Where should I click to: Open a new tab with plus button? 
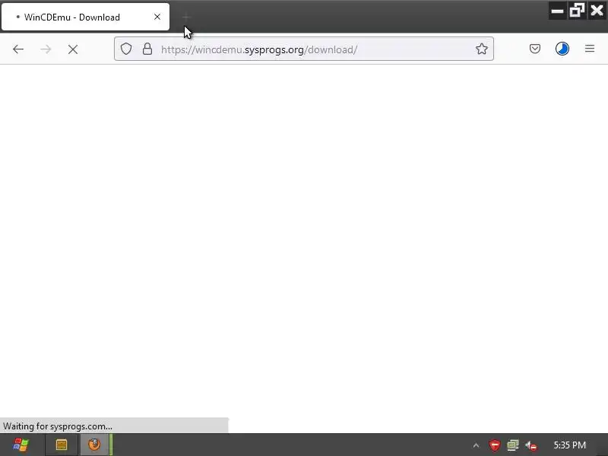point(186,17)
